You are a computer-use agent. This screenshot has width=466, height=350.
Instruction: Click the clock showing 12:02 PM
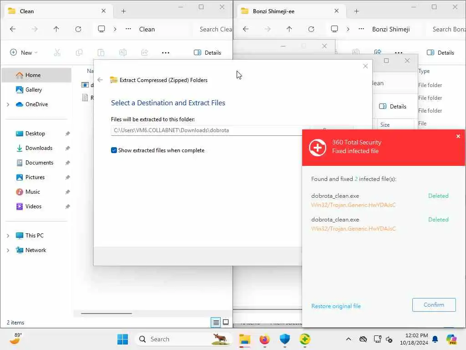(x=414, y=339)
